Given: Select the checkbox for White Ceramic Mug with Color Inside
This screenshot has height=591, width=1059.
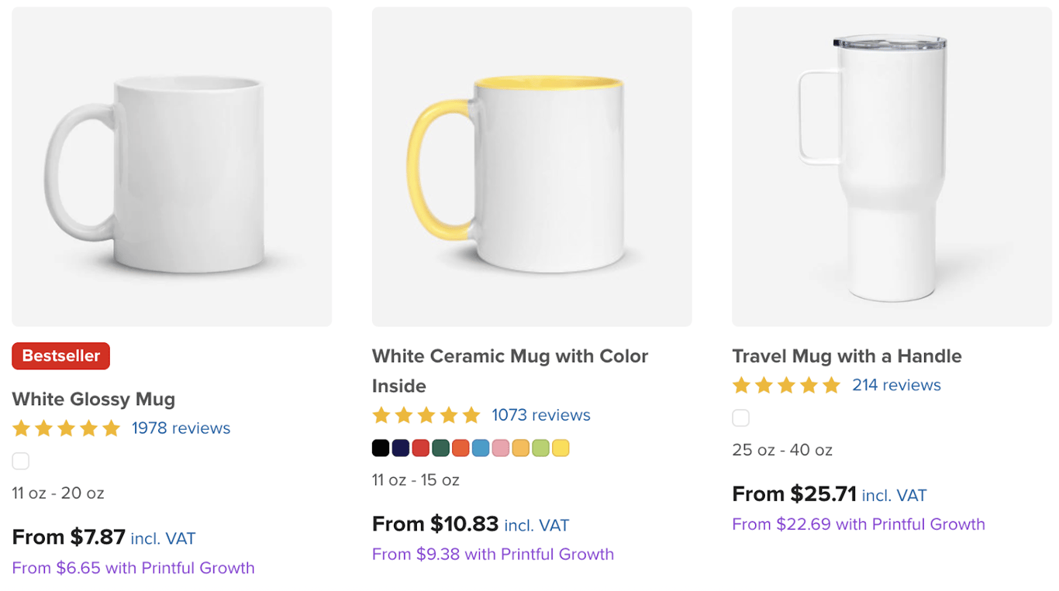Looking at the screenshot, I should coord(380,448).
